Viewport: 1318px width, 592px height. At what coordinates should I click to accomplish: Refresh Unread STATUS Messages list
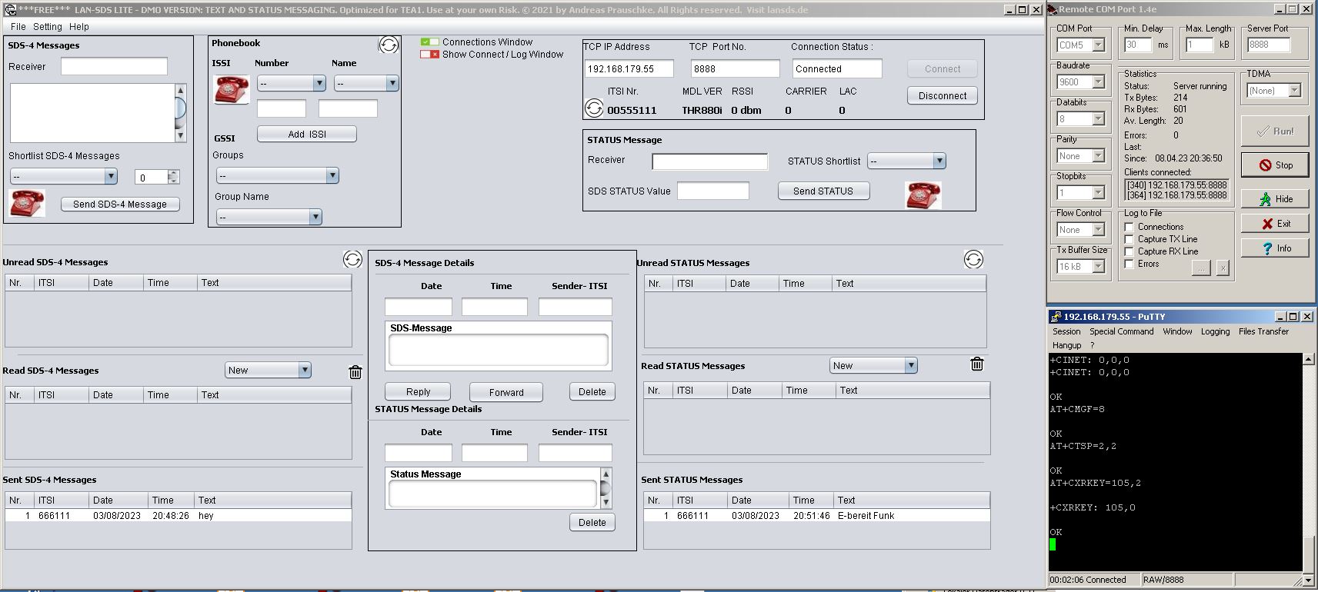[x=973, y=260]
